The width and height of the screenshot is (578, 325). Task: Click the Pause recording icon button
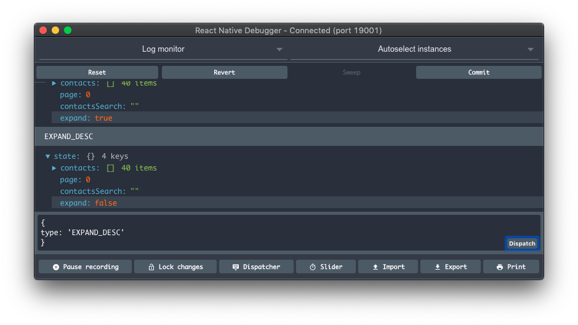[86, 267]
